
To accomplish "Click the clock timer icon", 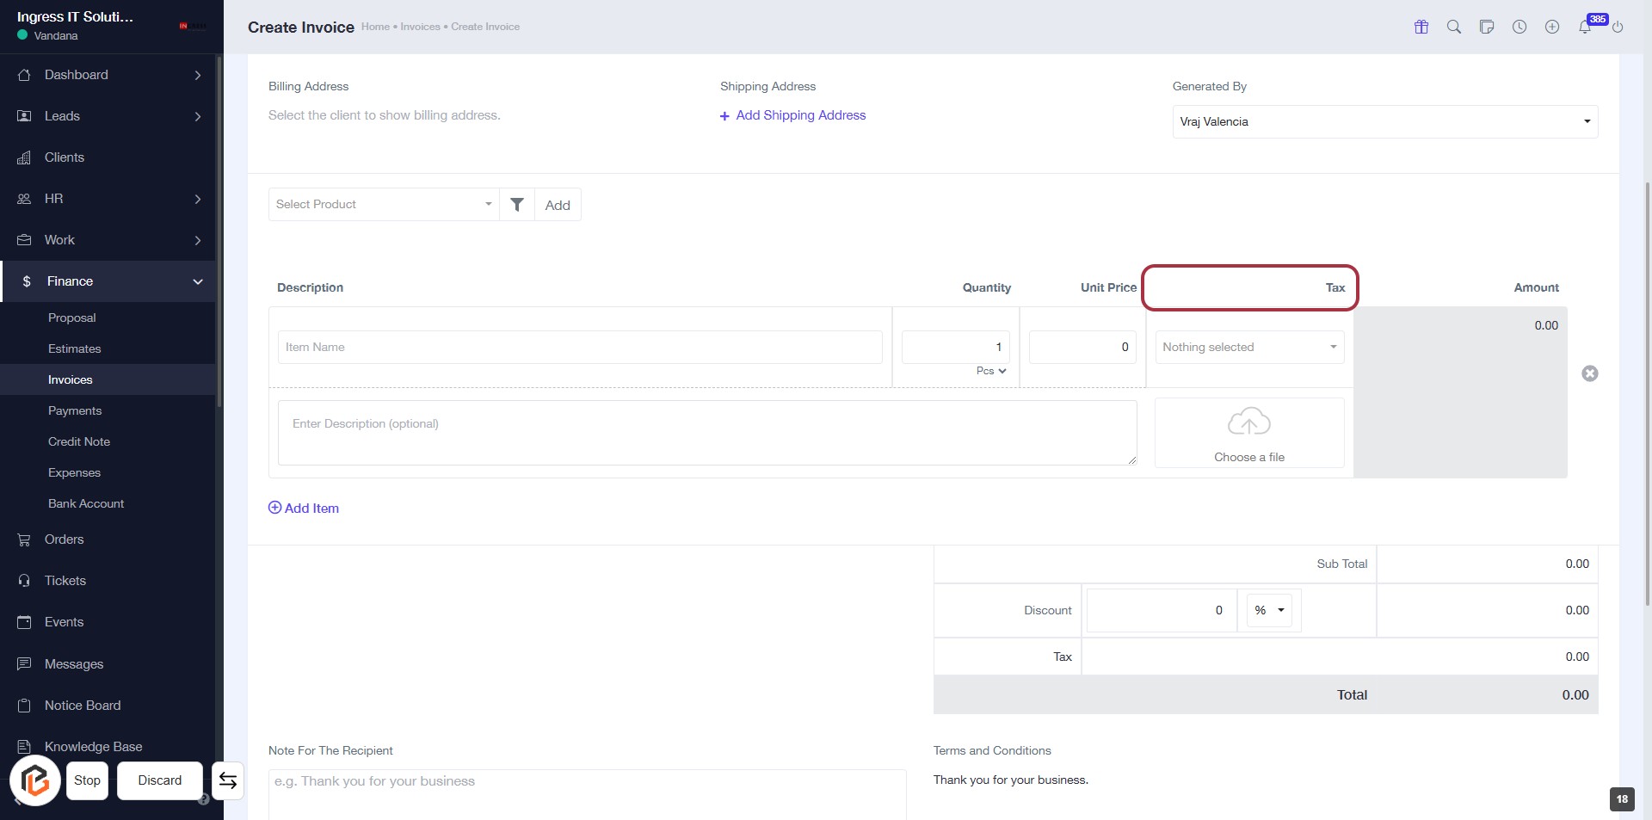I will click(x=1519, y=27).
